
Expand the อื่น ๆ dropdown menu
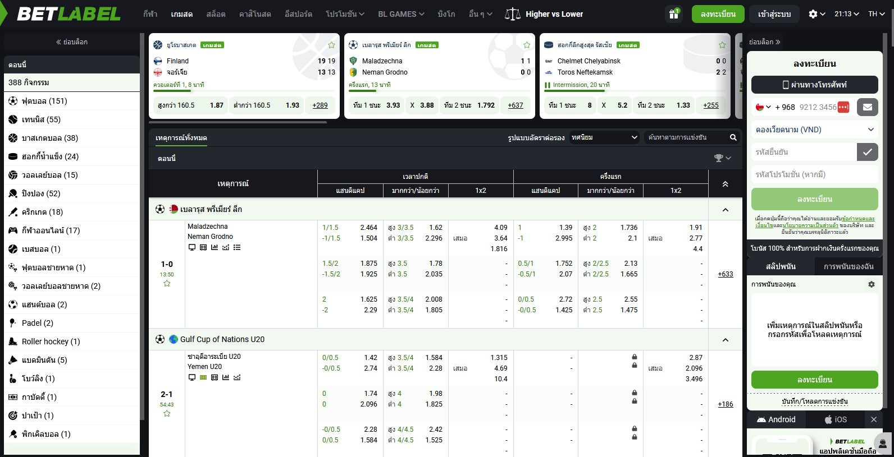480,14
